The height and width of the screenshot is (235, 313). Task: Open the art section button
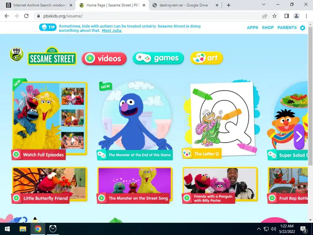(207, 58)
